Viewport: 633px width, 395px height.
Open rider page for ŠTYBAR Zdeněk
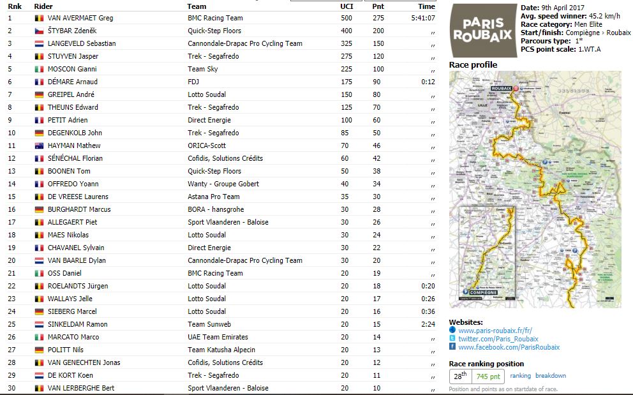pyautogui.click(x=72, y=31)
